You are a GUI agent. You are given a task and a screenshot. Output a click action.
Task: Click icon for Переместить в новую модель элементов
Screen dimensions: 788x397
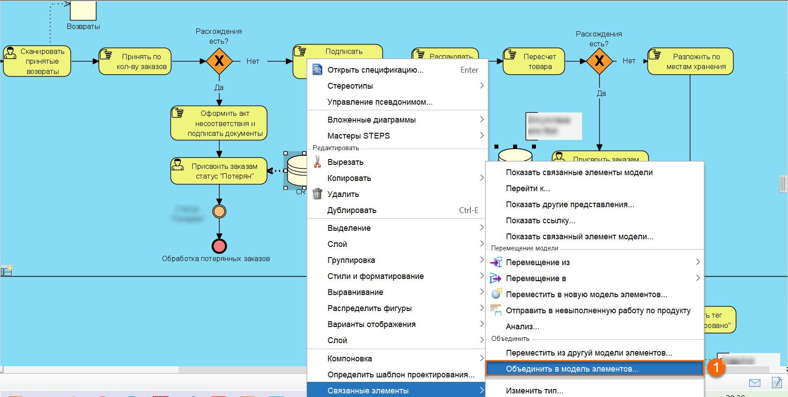496,294
